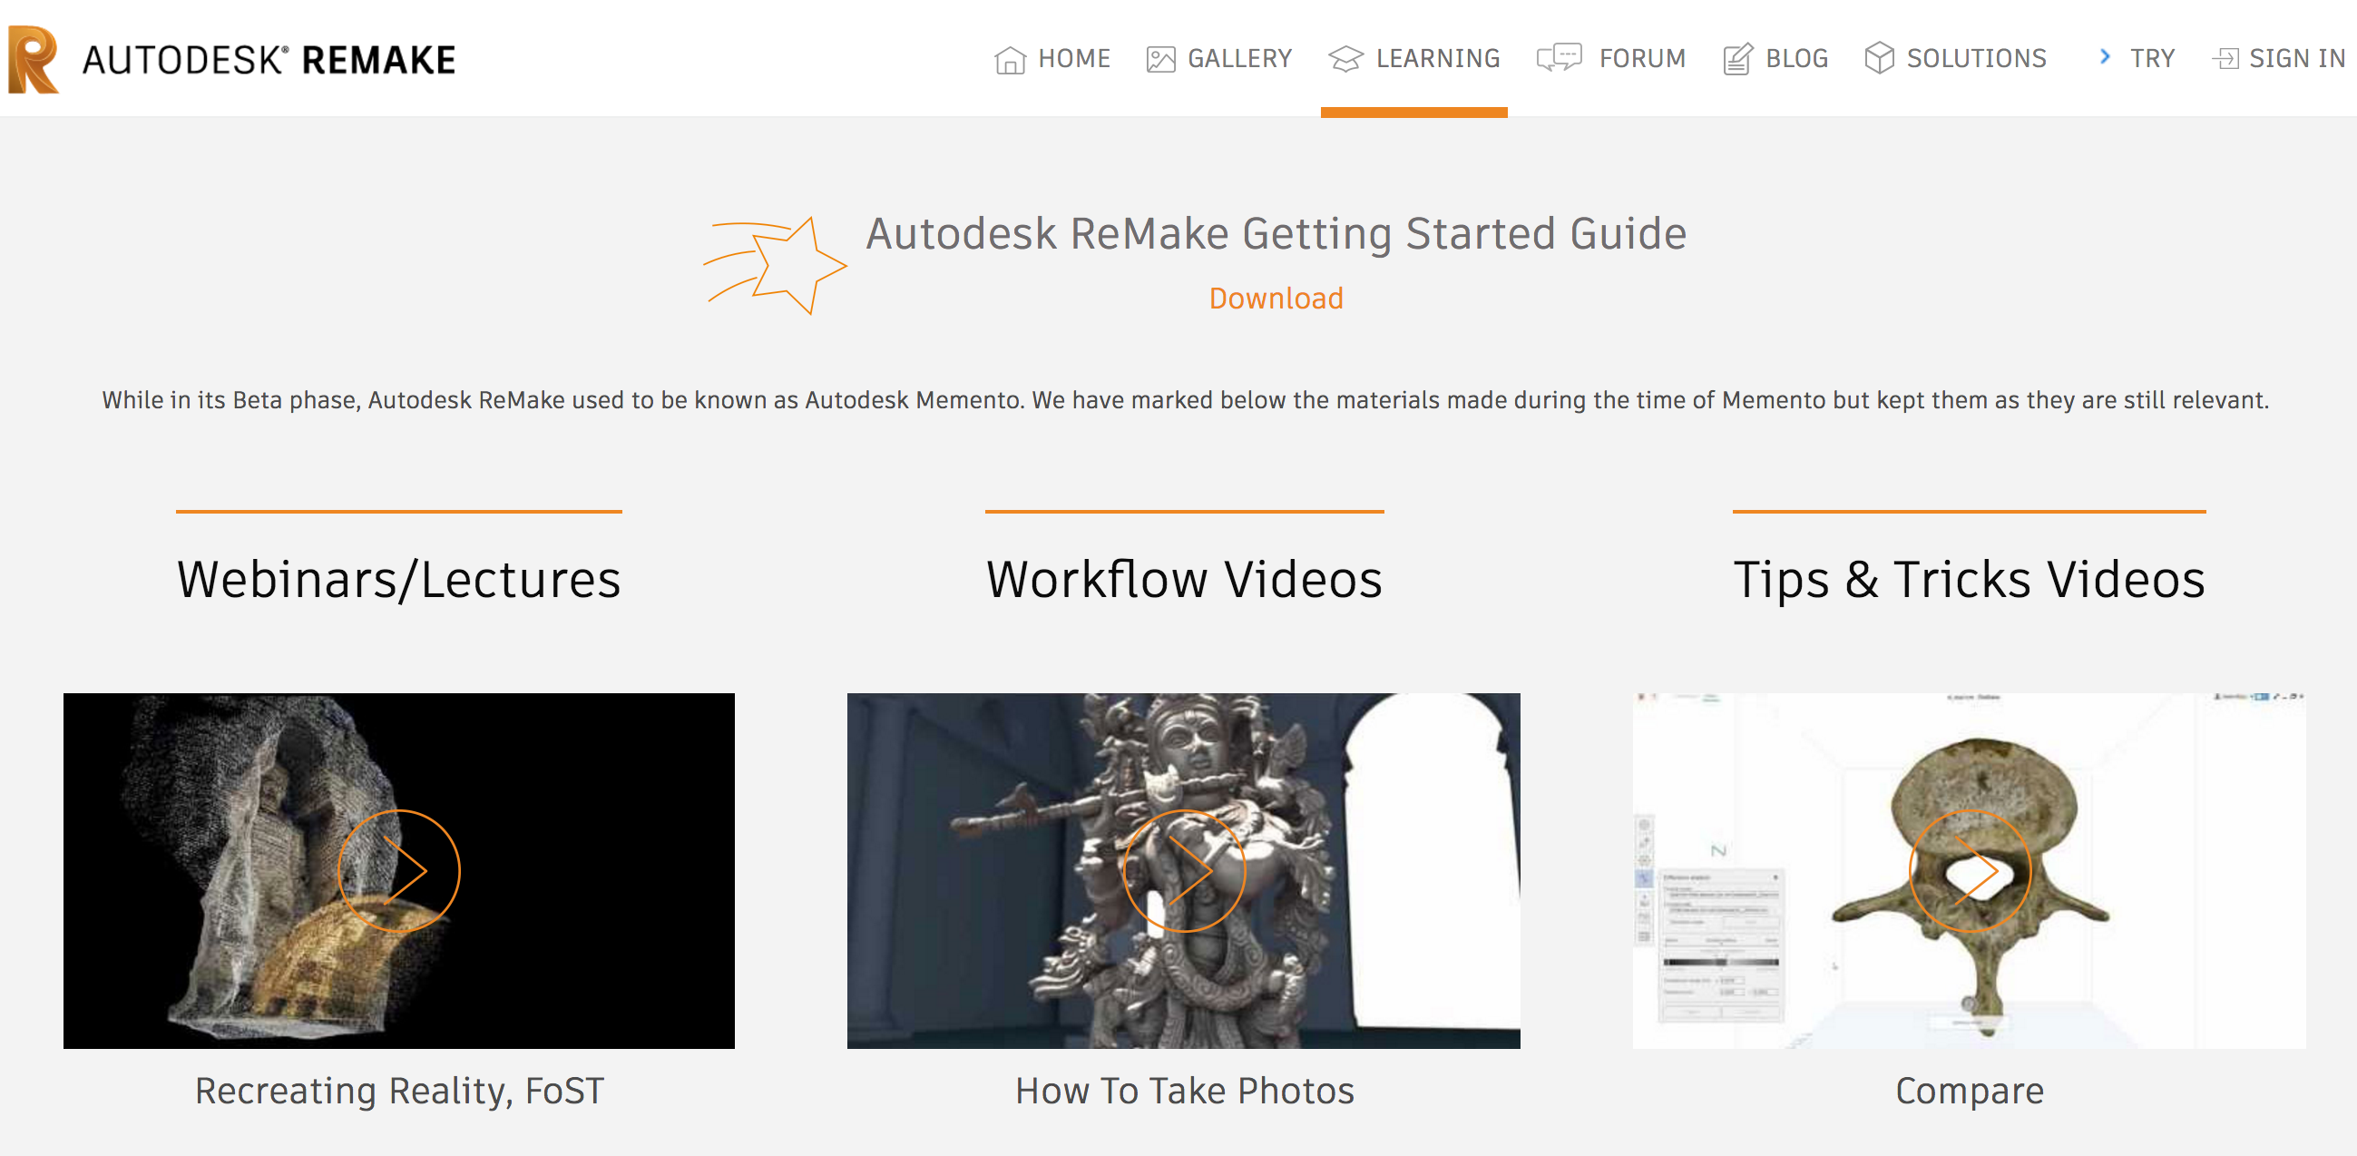The width and height of the screenshot is (2357, 1156).
Task: Go to the Forum page
Action: (x=1641, y=60)
